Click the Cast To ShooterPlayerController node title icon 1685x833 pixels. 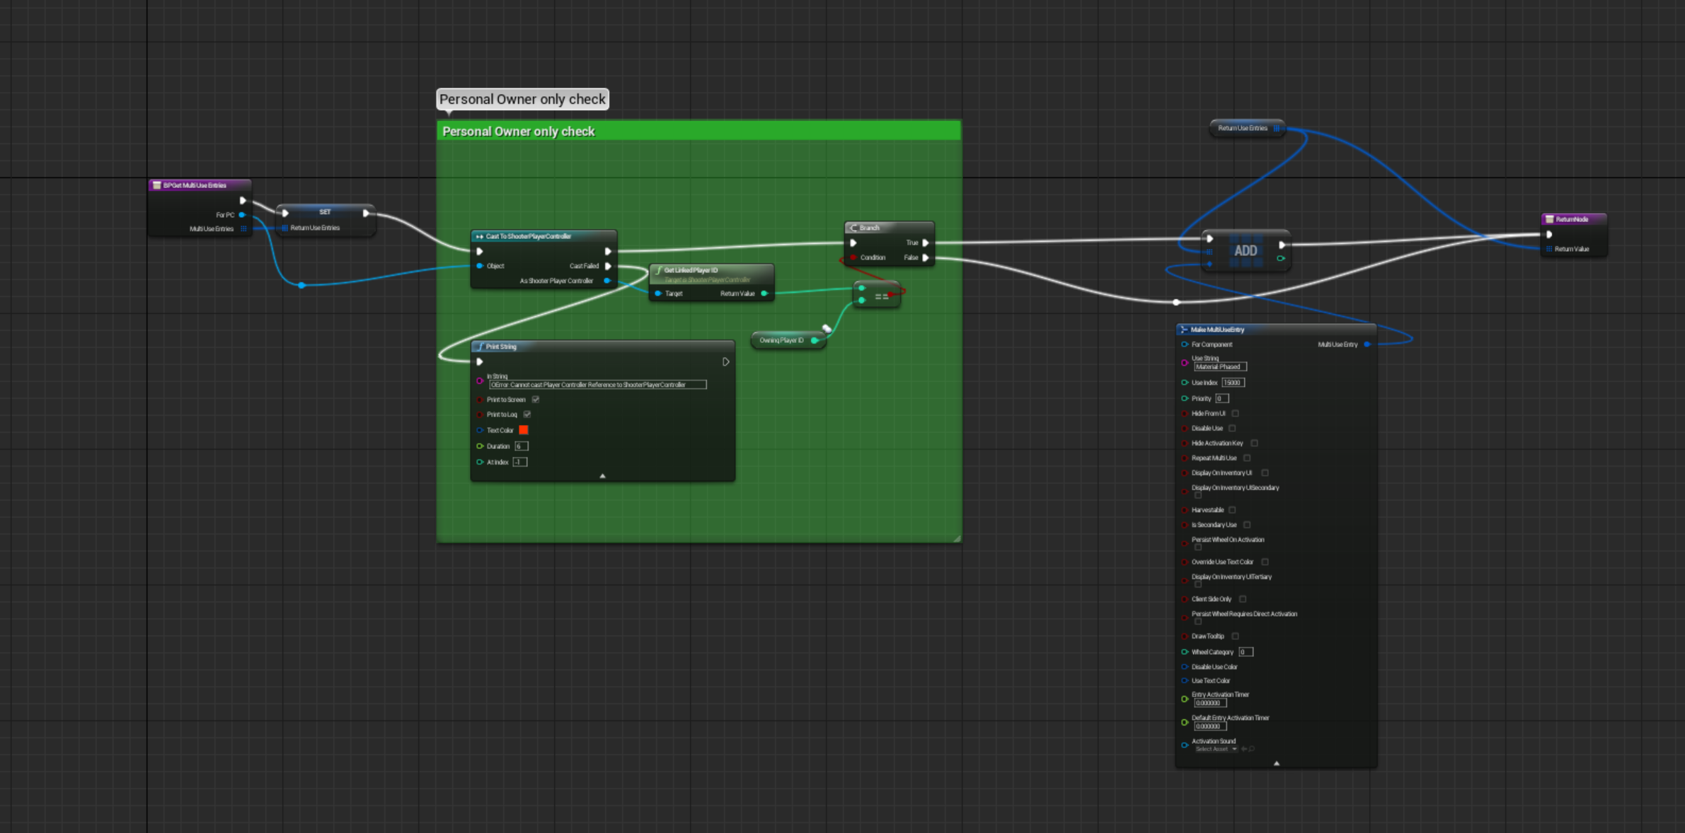(480, 237)
